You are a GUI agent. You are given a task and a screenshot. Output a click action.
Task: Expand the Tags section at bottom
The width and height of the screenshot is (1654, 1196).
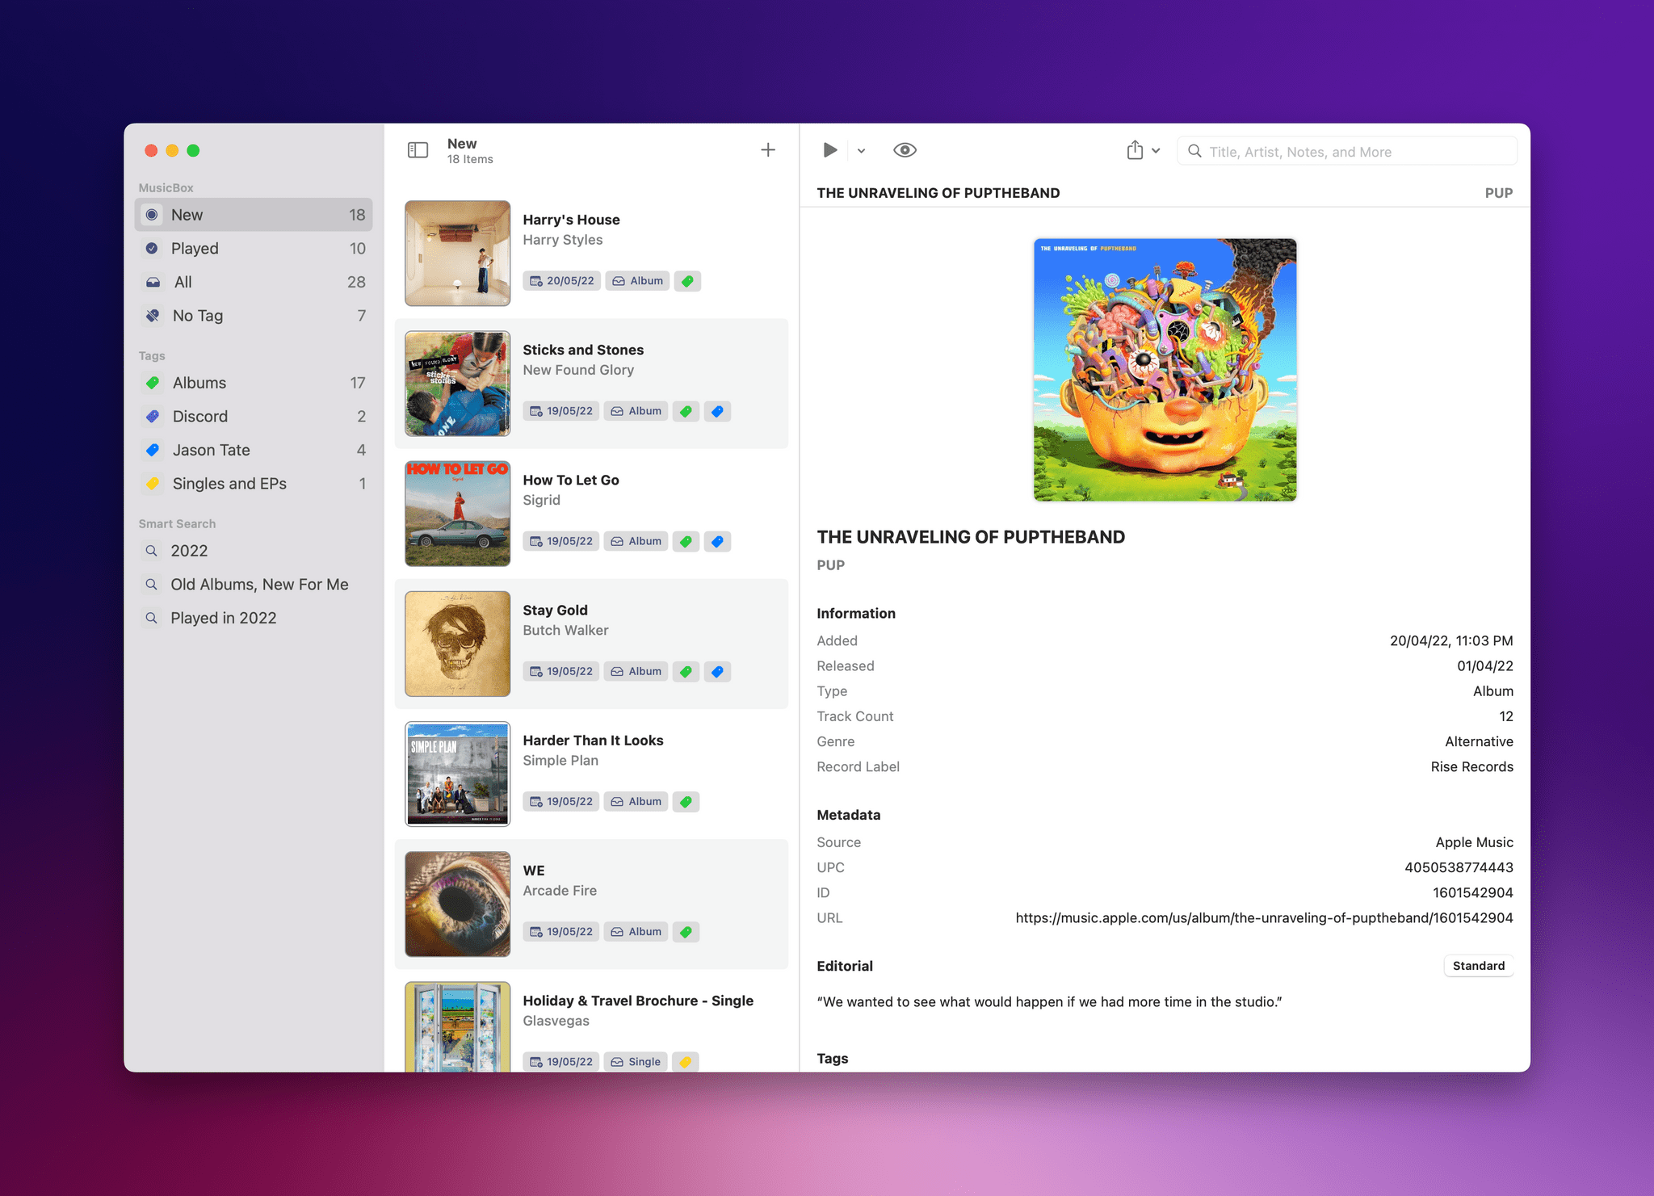point(833,1057)
